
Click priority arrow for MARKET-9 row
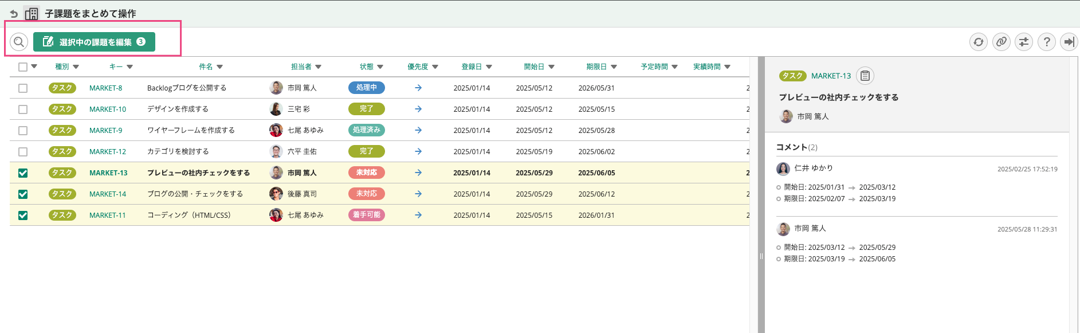click(x=418, y=130)
